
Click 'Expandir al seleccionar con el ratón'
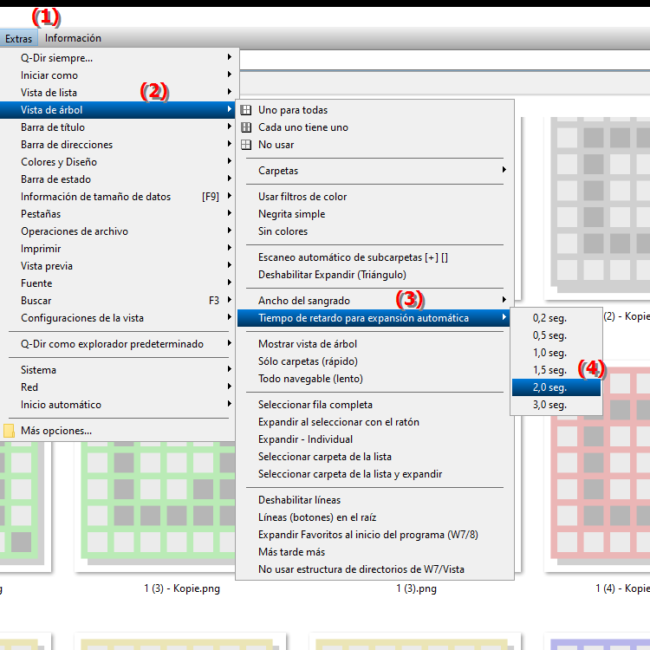coord(373,422)
